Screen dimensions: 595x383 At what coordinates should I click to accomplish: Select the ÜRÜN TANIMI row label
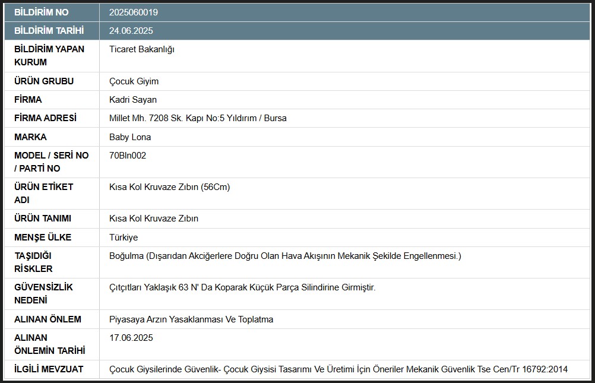pos(43,219)
